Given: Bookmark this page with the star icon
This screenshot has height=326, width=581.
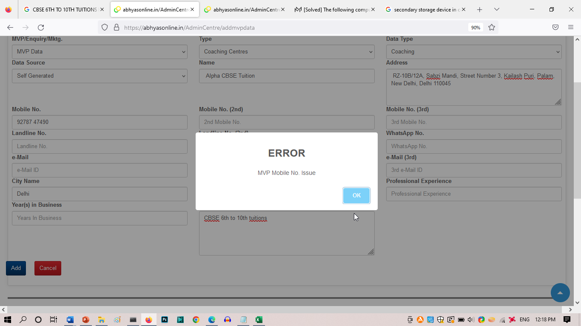Looking at the screenshot, I should coord(492,28).
